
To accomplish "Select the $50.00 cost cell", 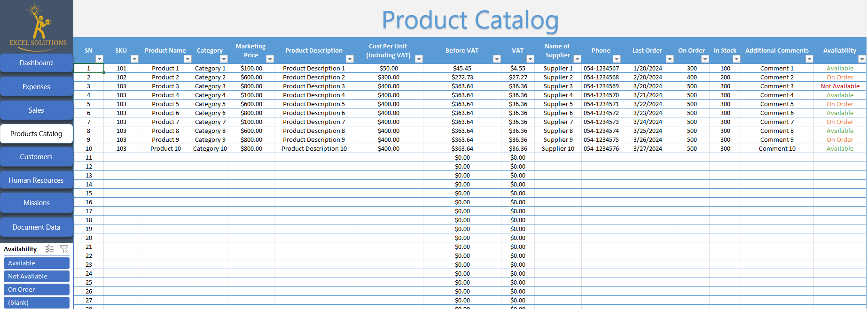I will (x=389, y=69).
